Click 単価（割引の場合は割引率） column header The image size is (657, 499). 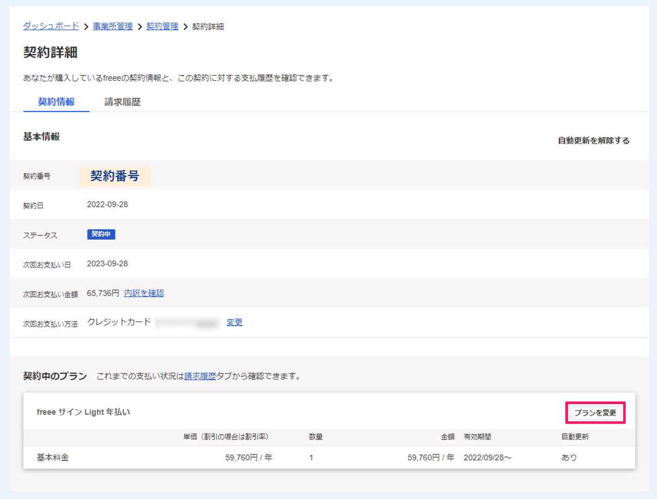pos(226,437)
